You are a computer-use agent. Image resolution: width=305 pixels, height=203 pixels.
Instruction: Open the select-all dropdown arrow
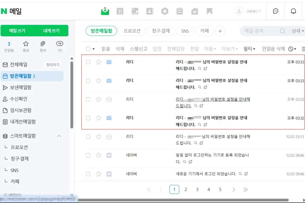(94, 49)
